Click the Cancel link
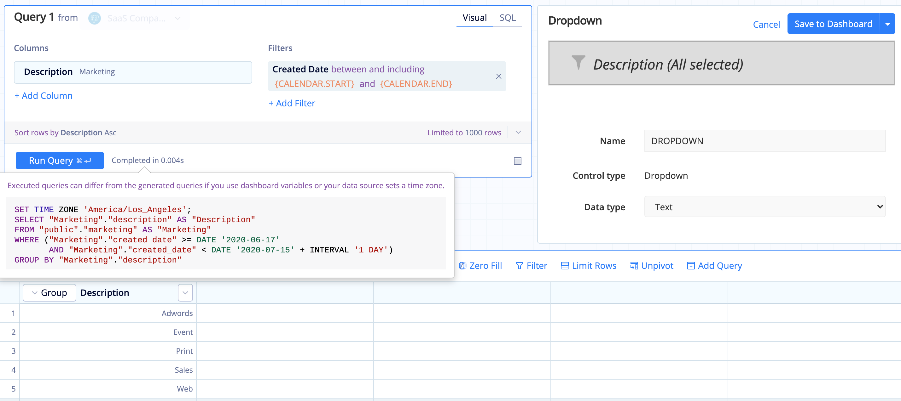The image size is (901, 401). 766,25
